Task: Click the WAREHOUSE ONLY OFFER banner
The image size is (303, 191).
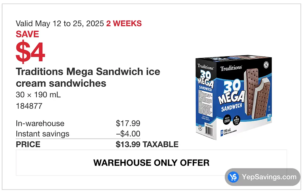Action: coord(151,163)
